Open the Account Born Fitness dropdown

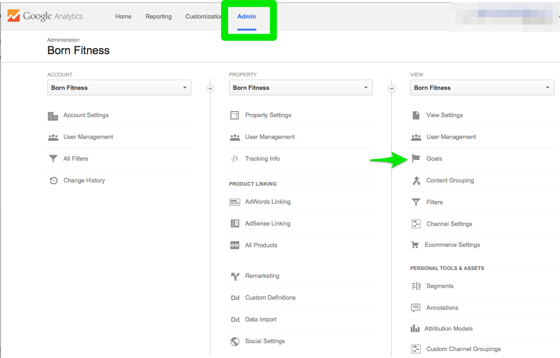click(x=119, y=88)
